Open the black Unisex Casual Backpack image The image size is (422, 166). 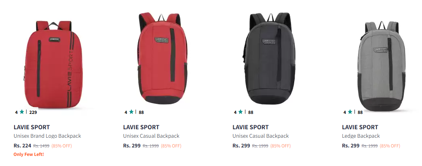point(270,59)
